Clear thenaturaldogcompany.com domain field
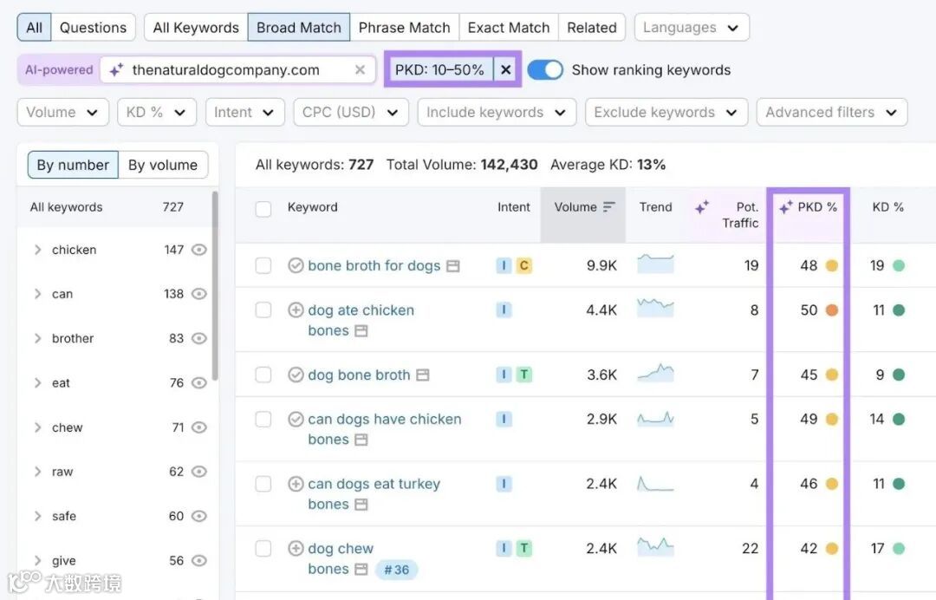This screenshot has height=600, width=936. point(361,70)
